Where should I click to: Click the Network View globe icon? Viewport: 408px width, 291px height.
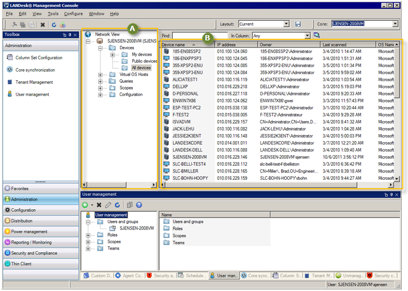[x=88, y=34]
